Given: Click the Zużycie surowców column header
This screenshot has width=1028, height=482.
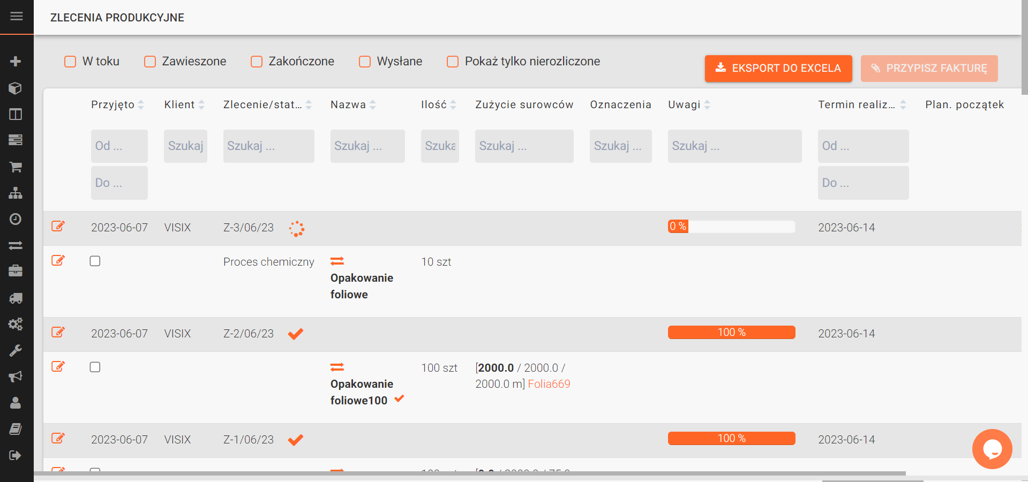Looking at the screenshot, I should tap(524, 105).
